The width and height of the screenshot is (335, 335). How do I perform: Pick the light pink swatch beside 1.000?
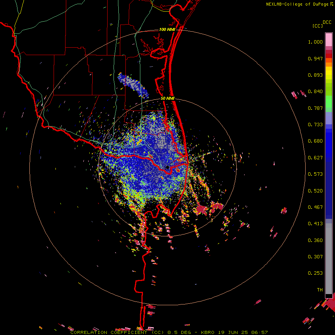329,40
